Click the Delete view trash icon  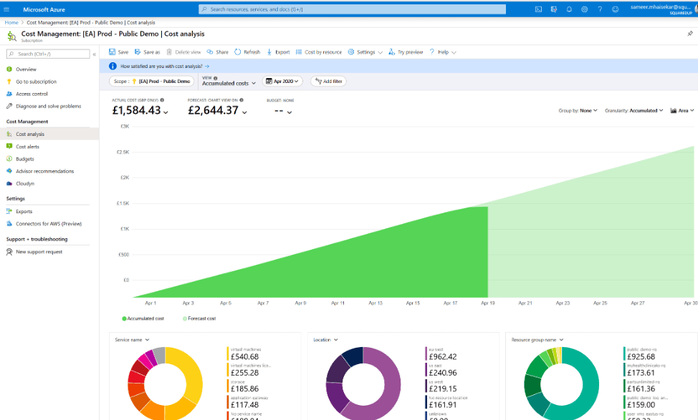169,52
